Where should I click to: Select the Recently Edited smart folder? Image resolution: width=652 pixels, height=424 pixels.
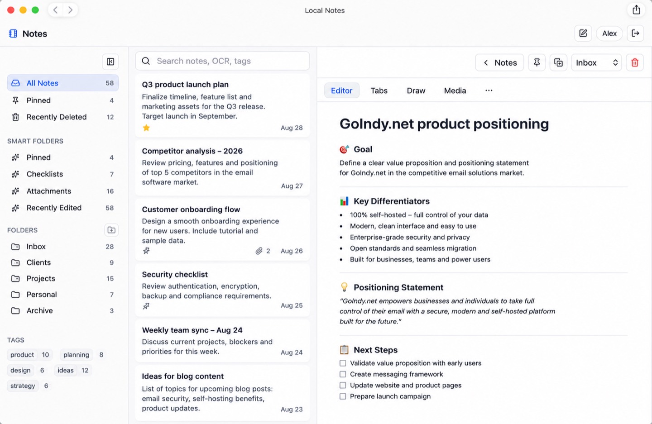click(x=63, y=208)
